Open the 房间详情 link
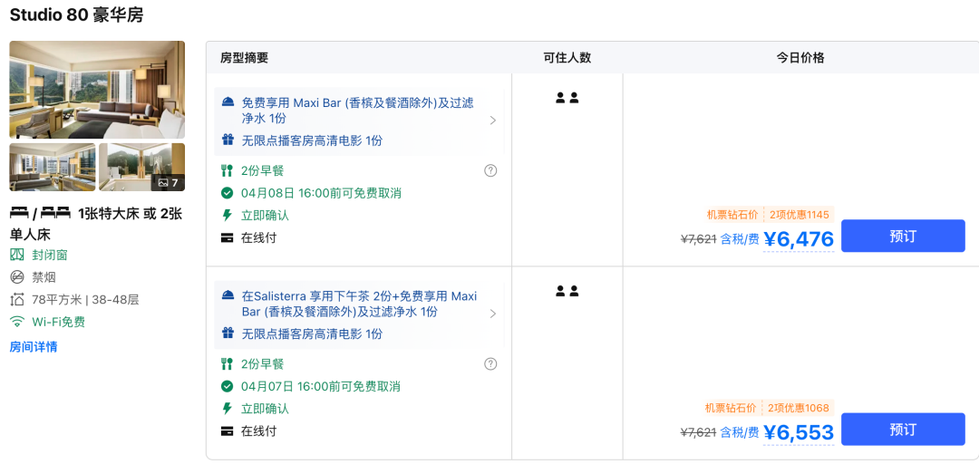 coord(34,347)
